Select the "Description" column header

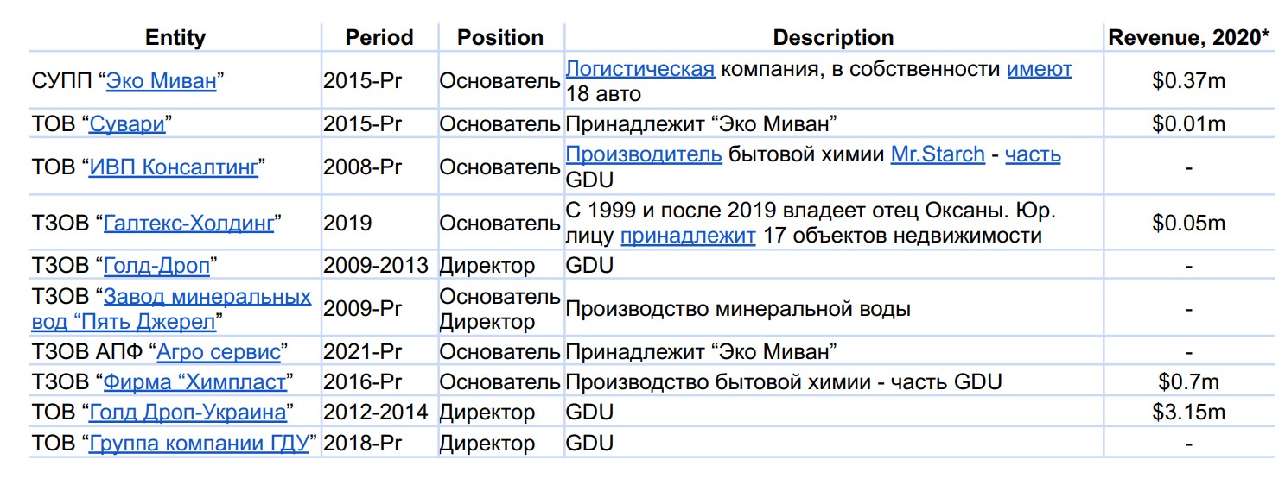(833, 38)
